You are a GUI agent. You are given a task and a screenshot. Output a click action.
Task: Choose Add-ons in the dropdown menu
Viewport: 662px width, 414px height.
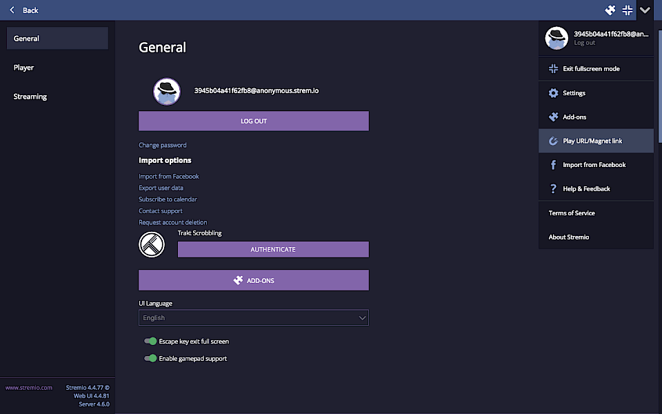pyautogui.click(x=596, y=117)
